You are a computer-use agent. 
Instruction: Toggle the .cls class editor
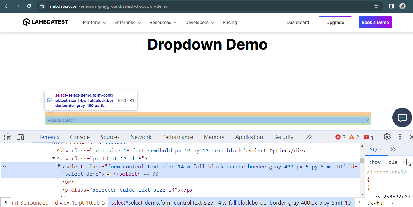tap(391, 162)
